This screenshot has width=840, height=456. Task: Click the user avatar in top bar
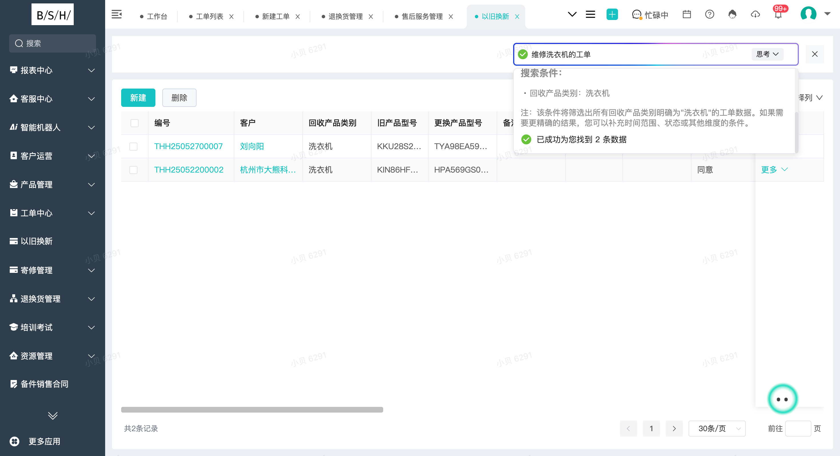[808, 14]
